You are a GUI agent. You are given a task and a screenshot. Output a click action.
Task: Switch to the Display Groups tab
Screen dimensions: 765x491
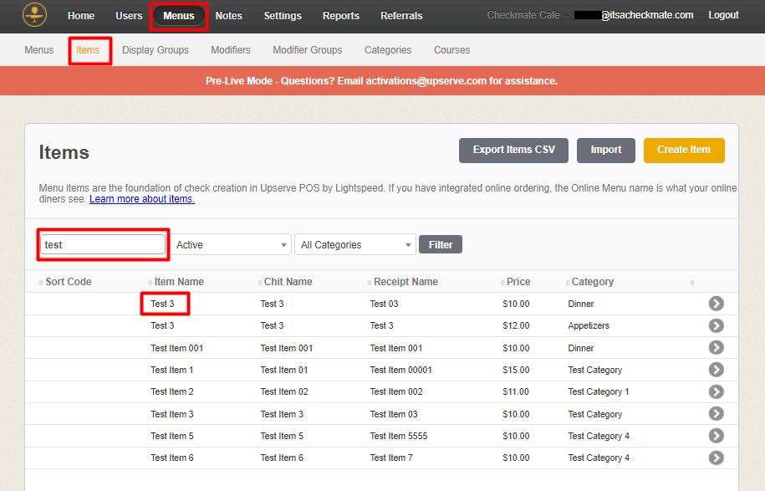[x=156, y=50]
